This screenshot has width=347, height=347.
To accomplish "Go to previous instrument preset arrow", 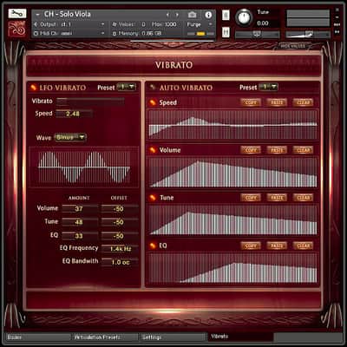I will pyautogui.click(x=167, y=15).
